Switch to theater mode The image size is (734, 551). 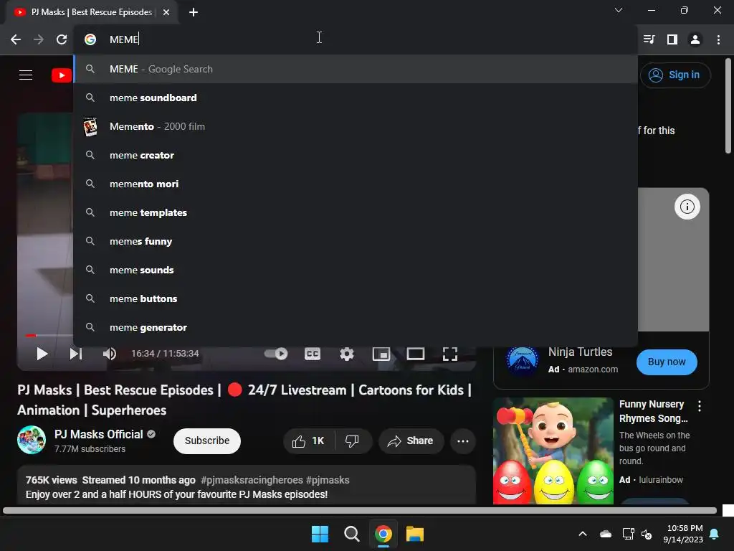tap(415, 354)
